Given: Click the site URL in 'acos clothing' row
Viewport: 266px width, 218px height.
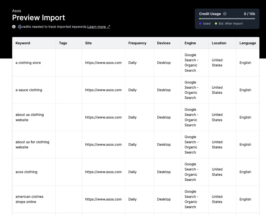Looking at the screenshot, I should [103, 172].
